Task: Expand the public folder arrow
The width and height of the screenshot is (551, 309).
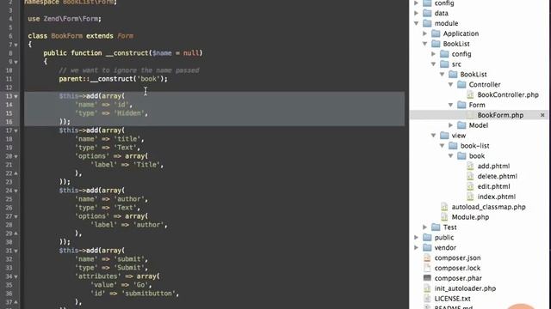Action: [x=417, y=237]
